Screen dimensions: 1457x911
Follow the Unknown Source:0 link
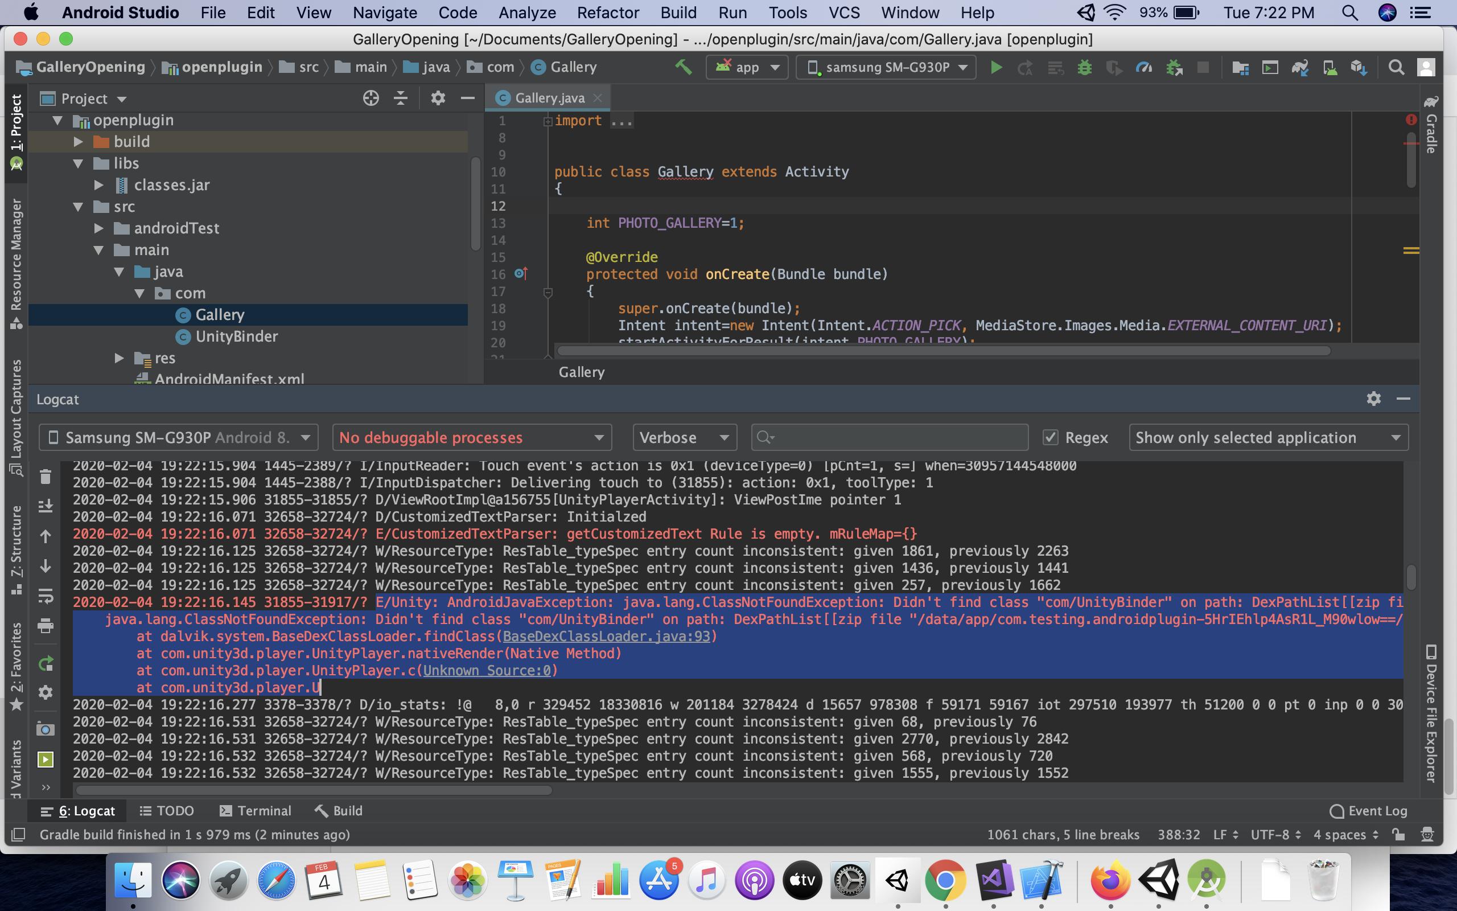[x=487, y=671]
